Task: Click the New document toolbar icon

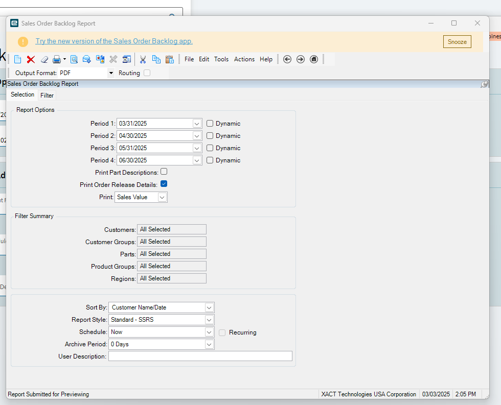Action: point(17,59)
